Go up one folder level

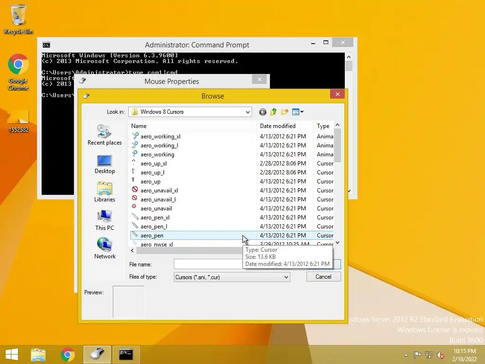pyautogui.click(x=273, y=112)
